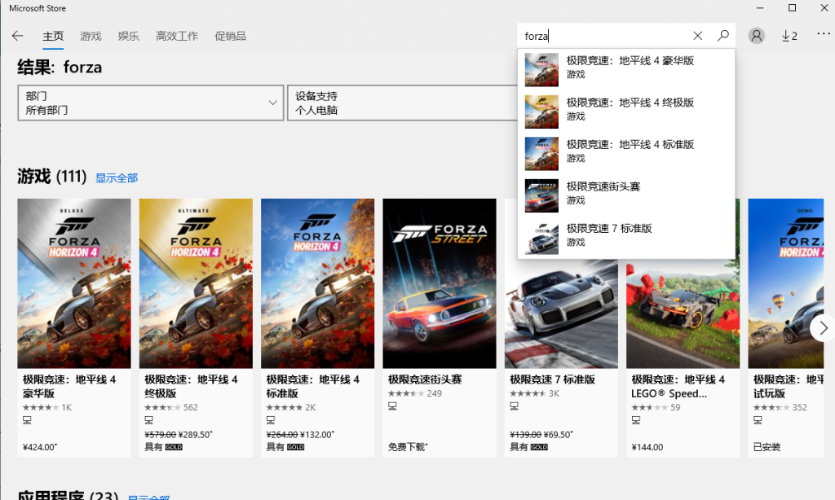This screenshot has height=500, width=835.
Task: Click 极限竞速：地平线 4 标准版 card title
Action: (x=312, y=386)
